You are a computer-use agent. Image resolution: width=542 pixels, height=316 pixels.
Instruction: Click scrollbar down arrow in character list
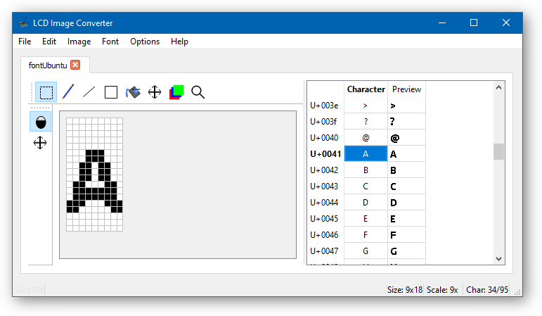(x=498, y=258)
